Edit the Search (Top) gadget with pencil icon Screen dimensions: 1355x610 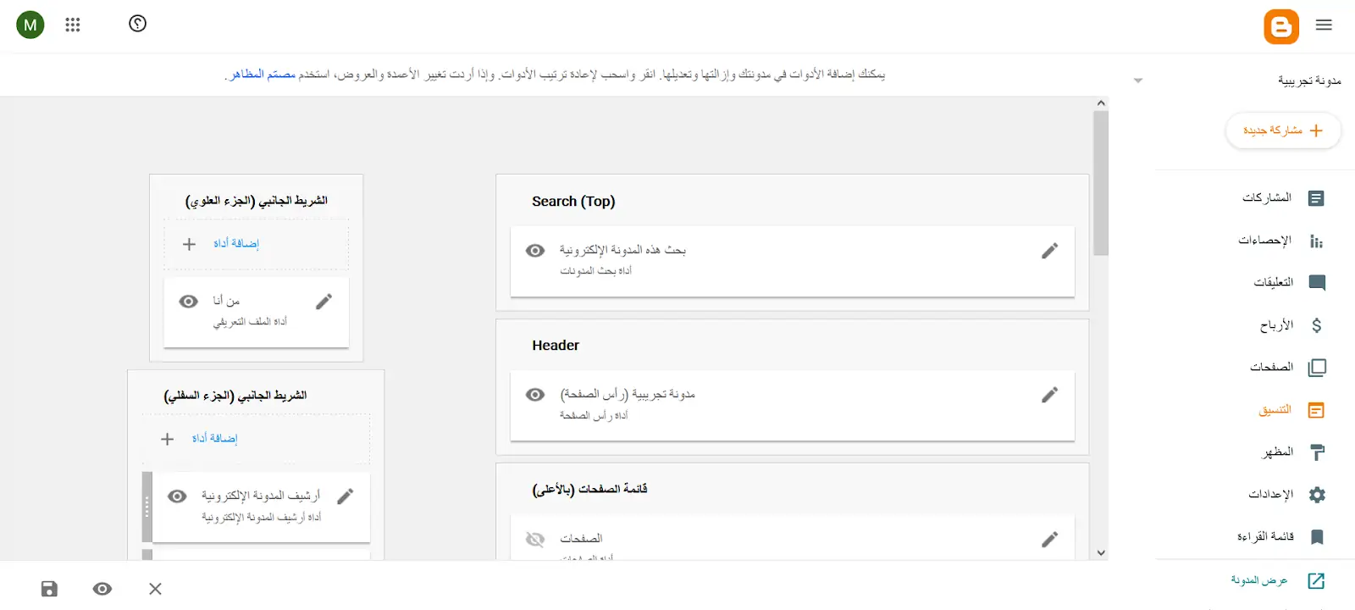tap(1049, 251)
